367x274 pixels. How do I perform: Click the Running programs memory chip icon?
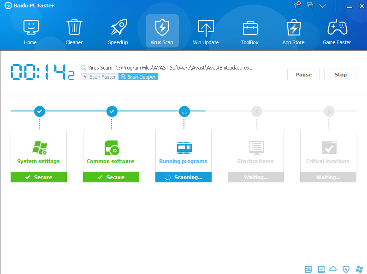184,148
